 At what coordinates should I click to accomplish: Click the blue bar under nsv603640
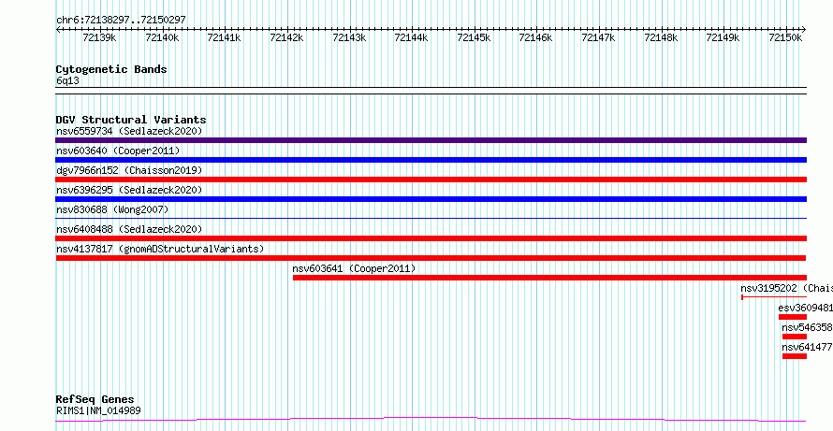point(431,160)
